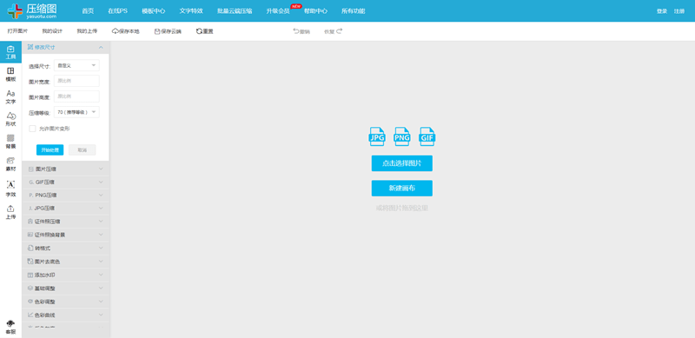Open the 素材 materials sidebar icon
The width and height of the screenshot is (695, 338).
point(10,163)
